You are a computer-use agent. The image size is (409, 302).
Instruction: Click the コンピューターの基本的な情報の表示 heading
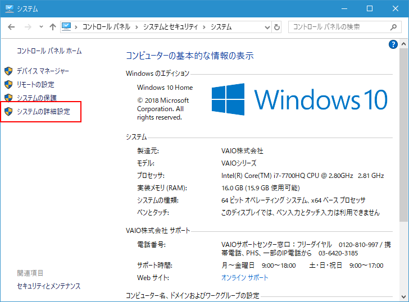(190, 56)
